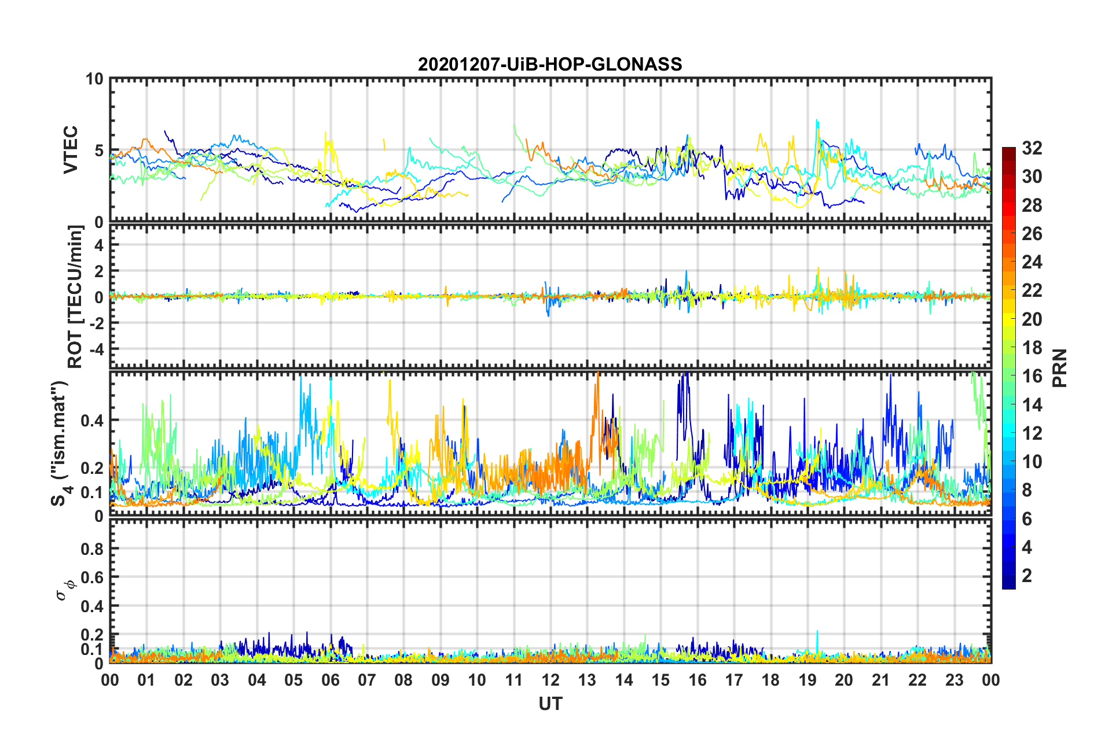Click the cyan PRN 12 colorbar region

point(1008,433)
